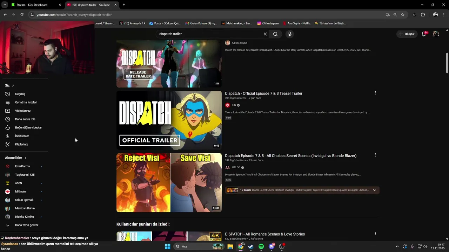Image resolution: width=449 pixels, height=252 pixels.
Task: Play the Release Date Trailer thumbnail
Action: [169, 63]
